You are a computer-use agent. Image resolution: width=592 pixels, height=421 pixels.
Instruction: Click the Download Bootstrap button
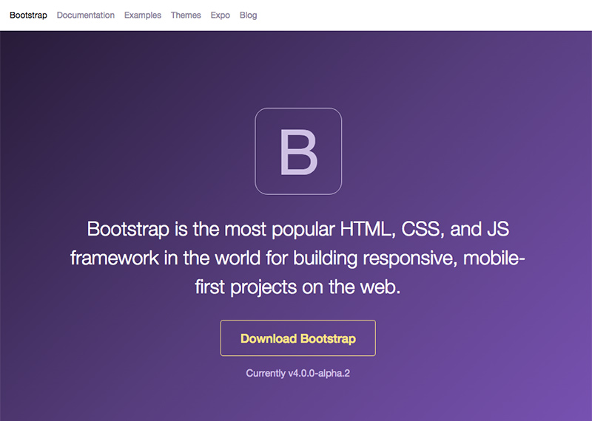point(298,338)
